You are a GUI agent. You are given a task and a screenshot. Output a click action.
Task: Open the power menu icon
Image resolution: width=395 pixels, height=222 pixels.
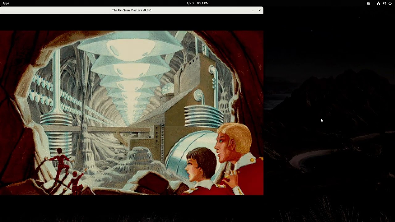click(x=390, y=3)
